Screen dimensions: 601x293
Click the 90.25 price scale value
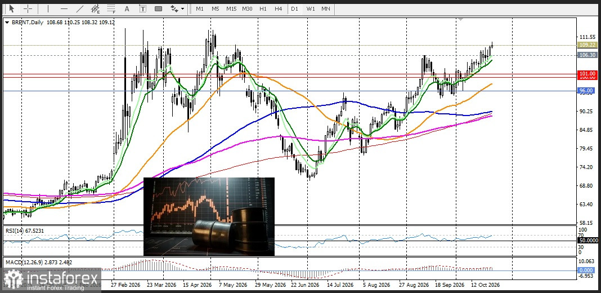point(587,112)
